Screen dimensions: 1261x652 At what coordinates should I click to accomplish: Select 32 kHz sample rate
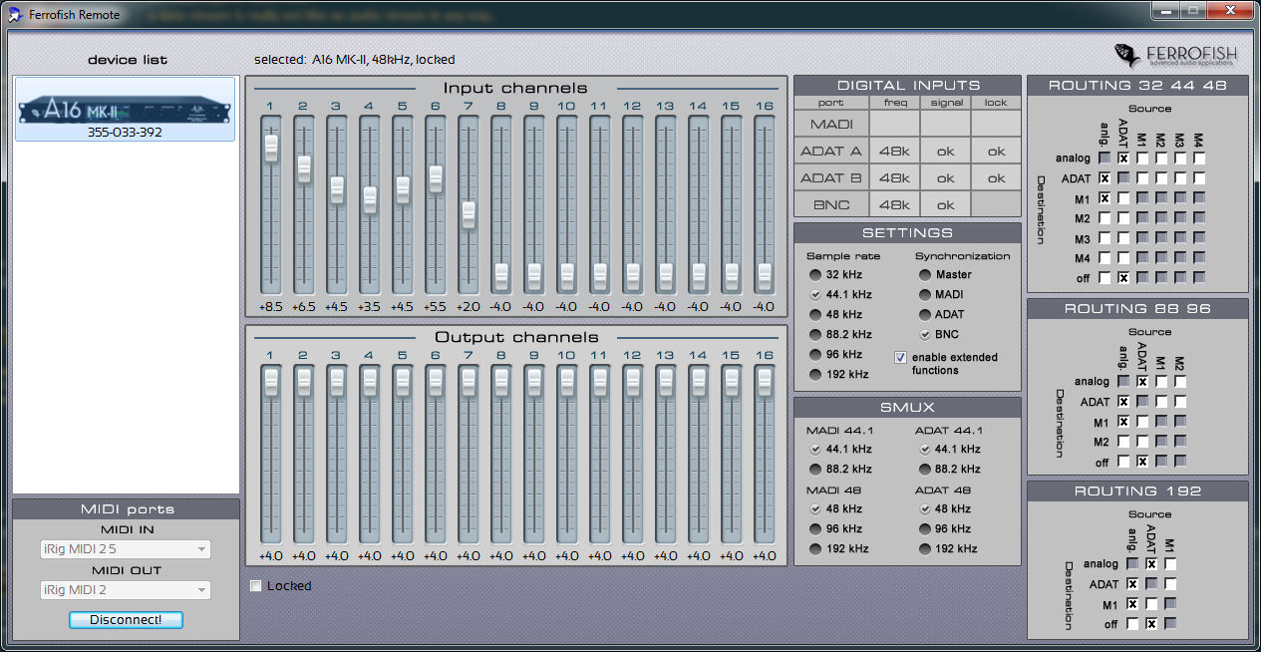coord(815,274)
